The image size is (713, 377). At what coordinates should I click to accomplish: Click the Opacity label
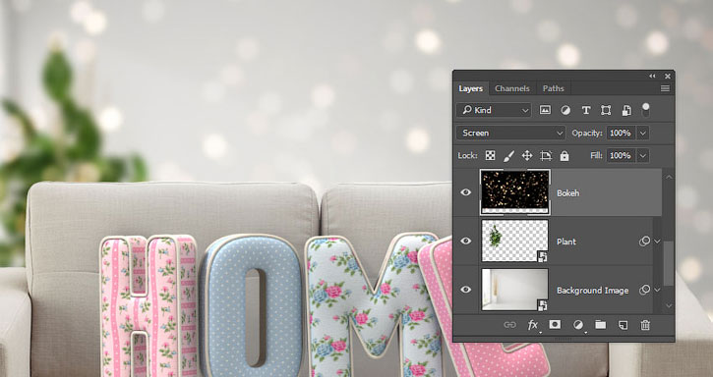coord(587,134)
